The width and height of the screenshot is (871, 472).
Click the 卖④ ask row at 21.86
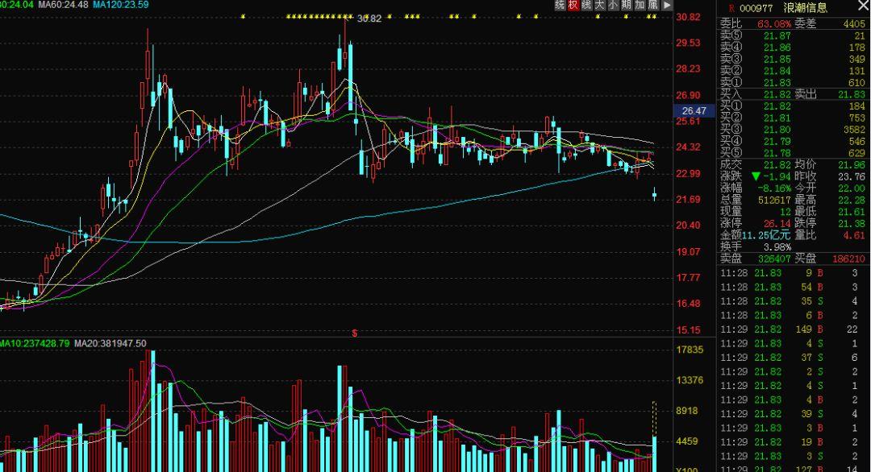[x=793, y=48]
